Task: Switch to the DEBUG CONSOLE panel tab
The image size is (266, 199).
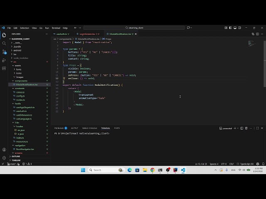Action: (90, 128)
